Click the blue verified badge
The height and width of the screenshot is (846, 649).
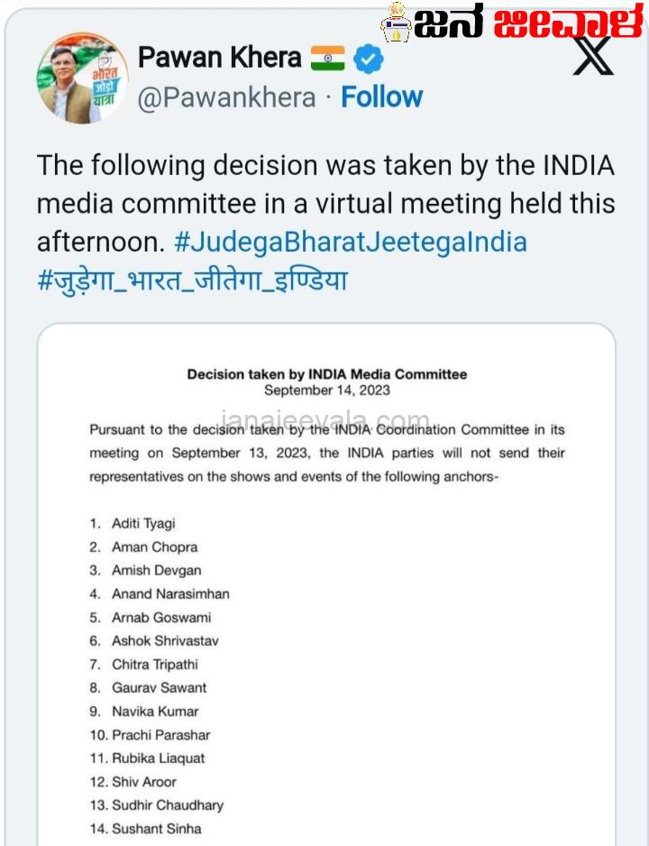368,60
